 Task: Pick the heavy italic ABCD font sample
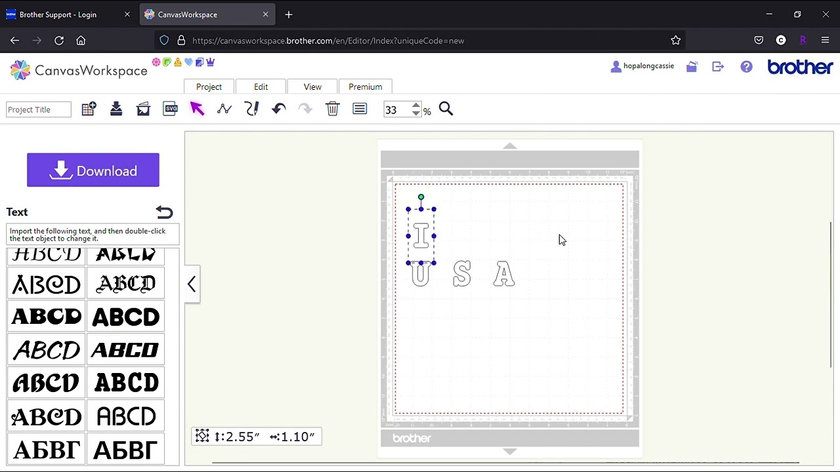(x=126, y=349)
